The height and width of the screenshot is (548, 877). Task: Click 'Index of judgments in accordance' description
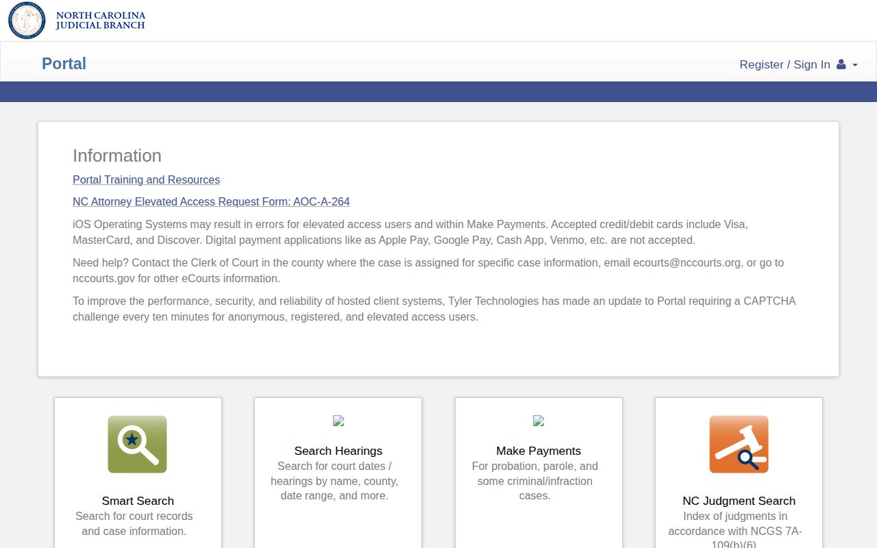click(735, 531)
